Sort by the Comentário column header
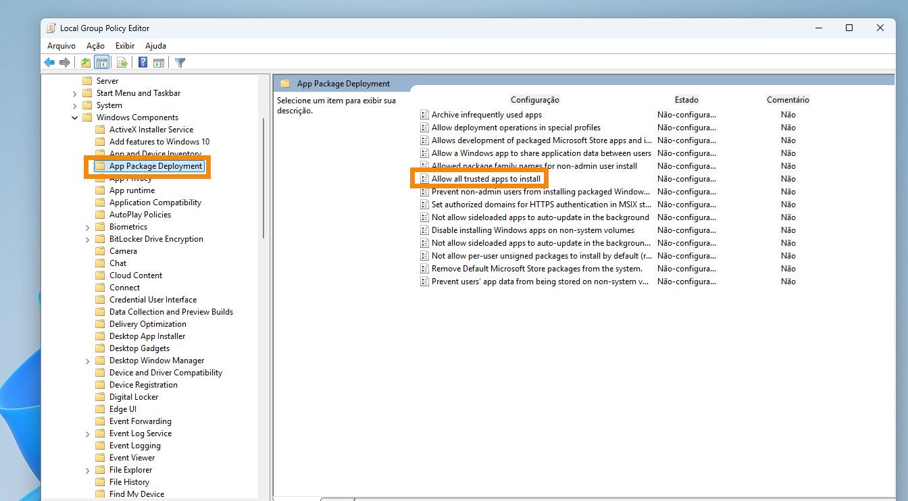 click(x=788, y=100)
